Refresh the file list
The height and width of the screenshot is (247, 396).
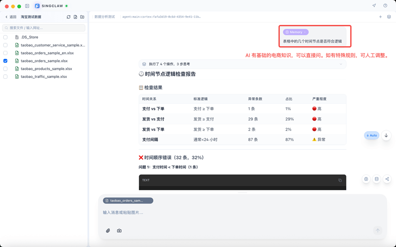point(68,17)
